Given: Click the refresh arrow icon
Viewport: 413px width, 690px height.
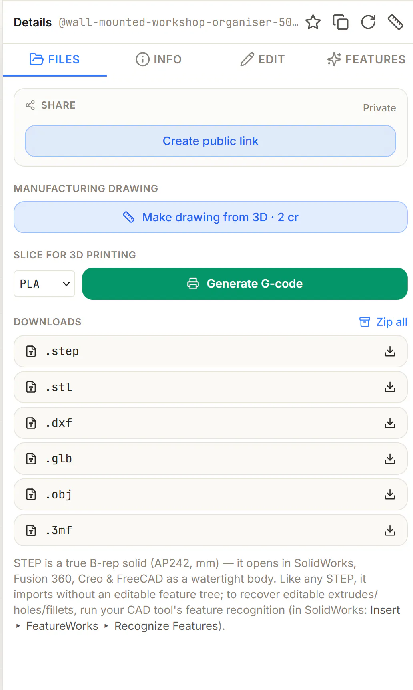Looking at the screenshot, I should 368,22.
